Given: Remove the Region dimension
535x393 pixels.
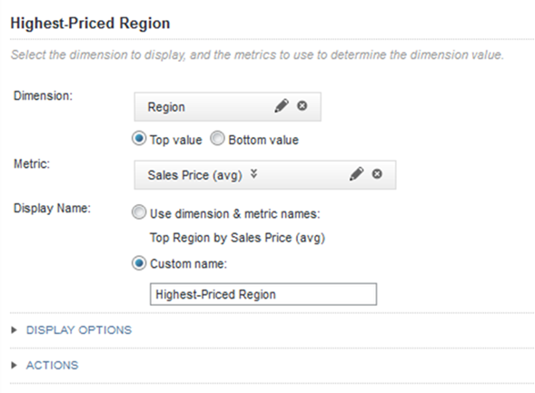Looking at the screenshot, I should [x=302, y=105].
